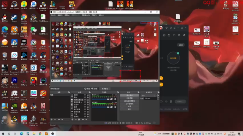Viewport: 243px width, 136px height.
Task: Move selected scene down with chevron
Action: point(62,119)
